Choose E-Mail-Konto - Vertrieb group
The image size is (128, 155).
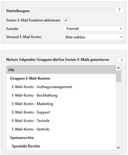click(x=61, y=129)
